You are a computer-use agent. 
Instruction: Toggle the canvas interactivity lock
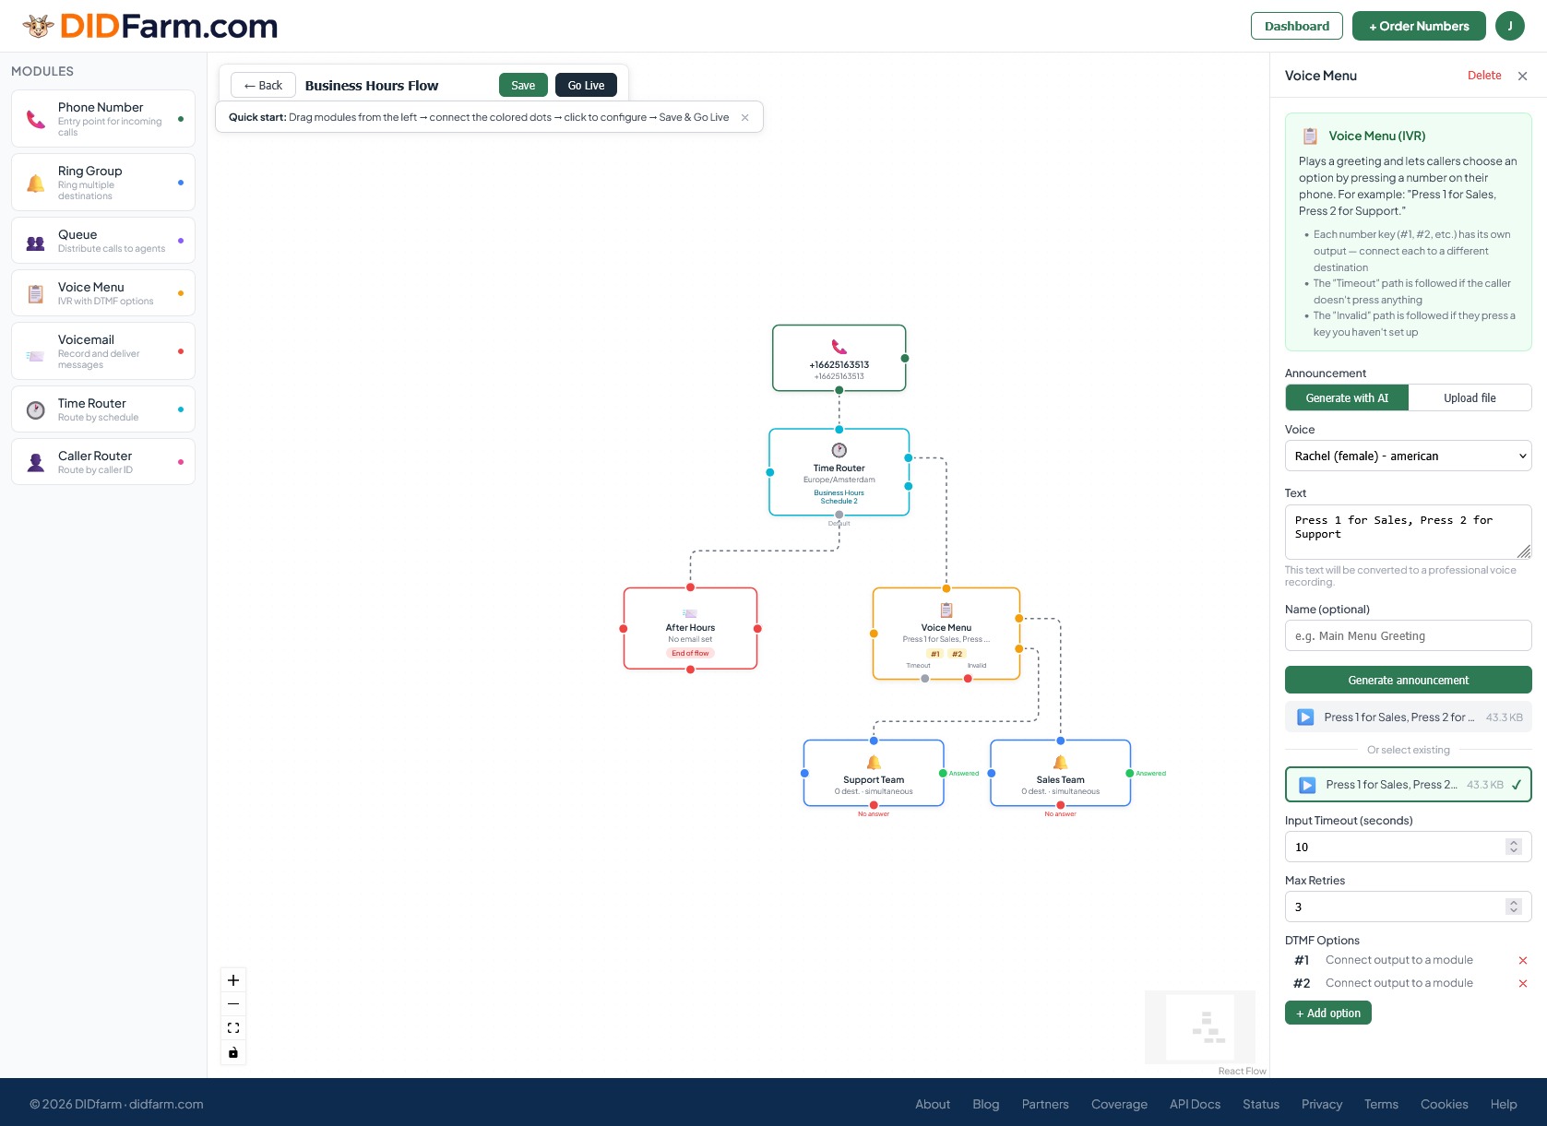(232, 1051)
